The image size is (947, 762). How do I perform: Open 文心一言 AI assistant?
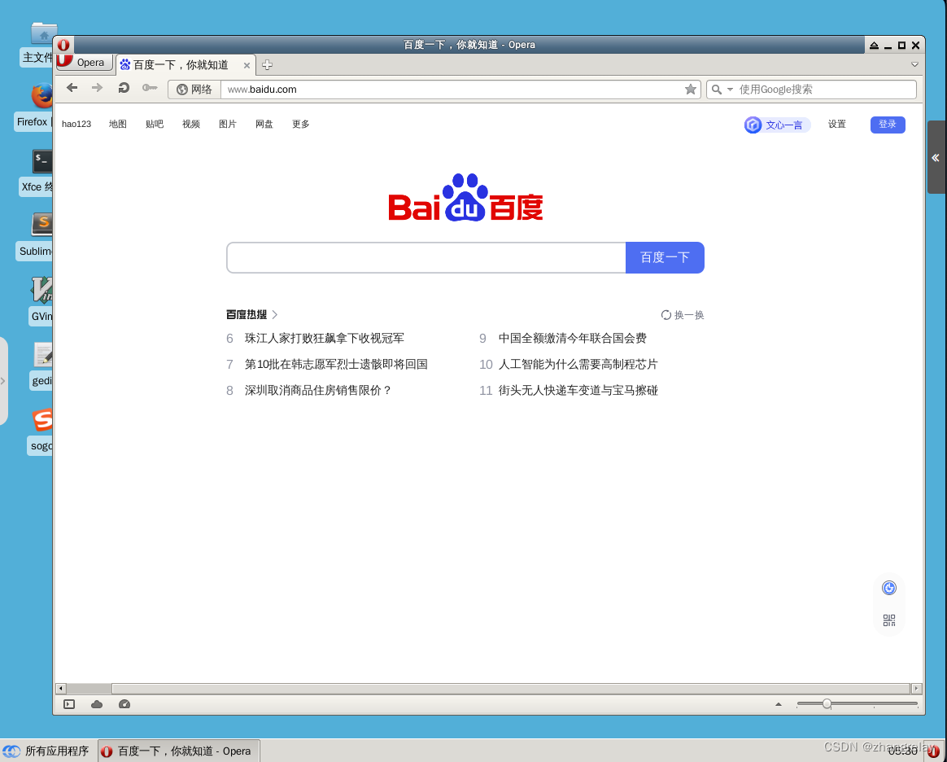[777, 125]
